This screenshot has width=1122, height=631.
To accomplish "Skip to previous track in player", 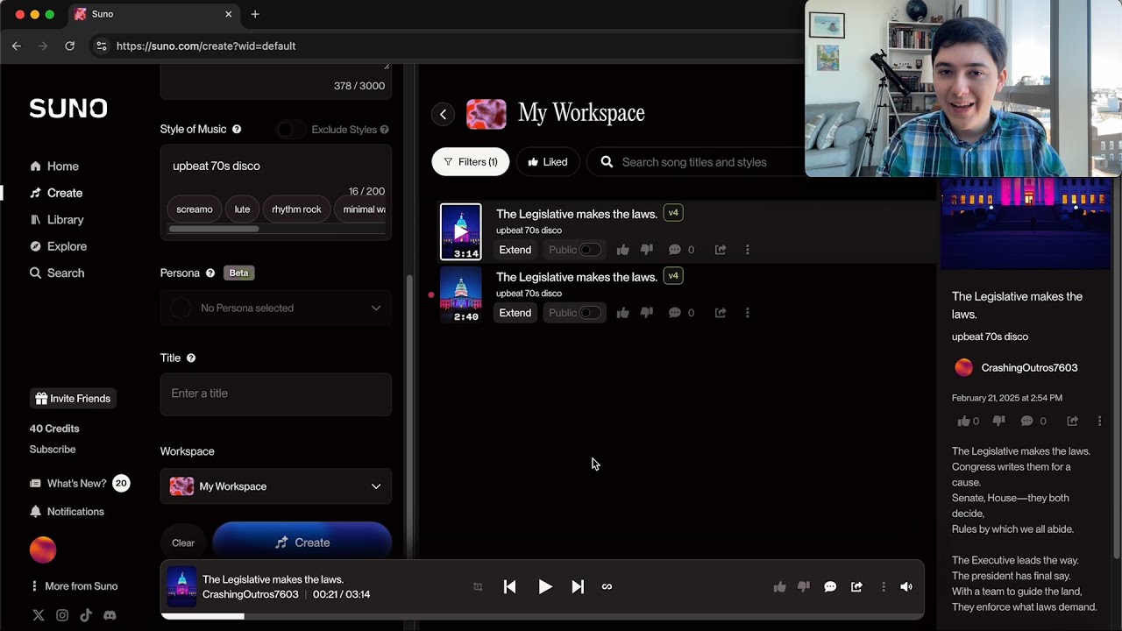I will click(x=510, y=587).
